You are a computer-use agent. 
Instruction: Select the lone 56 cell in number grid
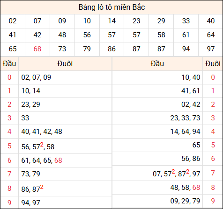point(87,35)
